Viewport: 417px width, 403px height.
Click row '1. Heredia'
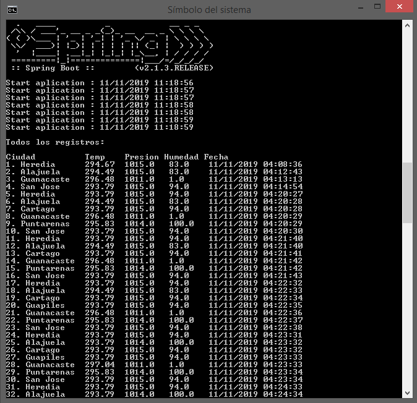[154, 164]
